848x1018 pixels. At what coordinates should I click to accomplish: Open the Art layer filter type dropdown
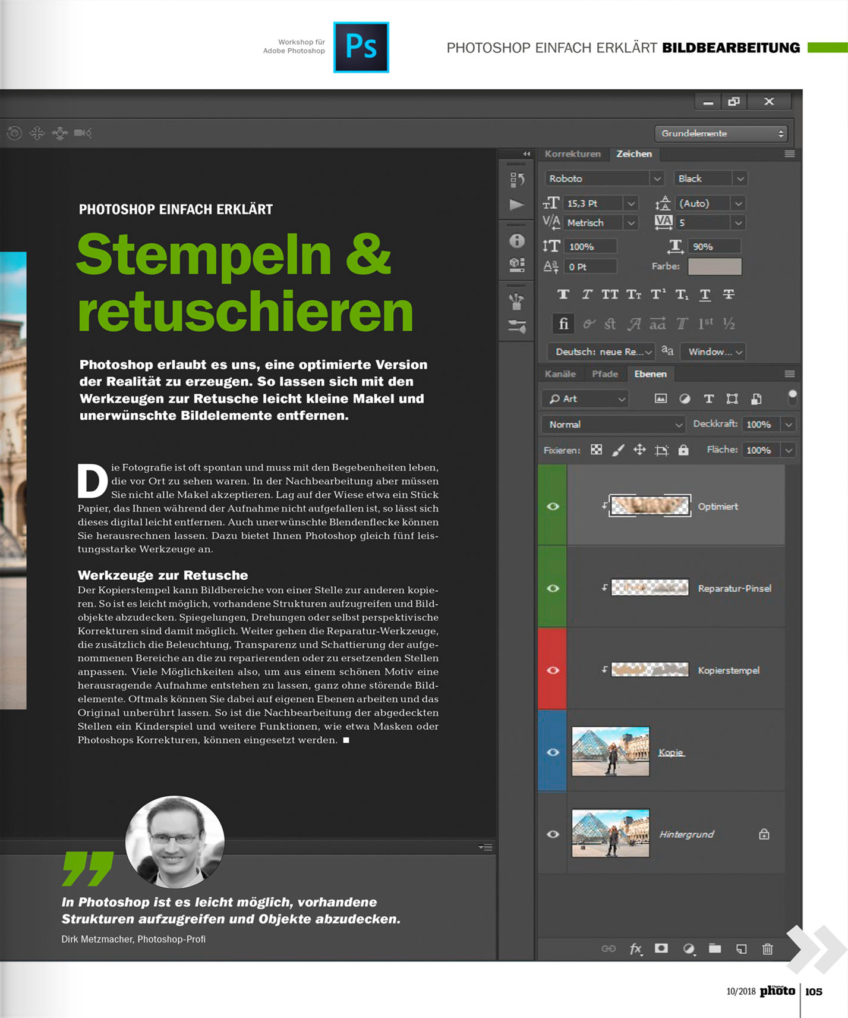(585, 399)
